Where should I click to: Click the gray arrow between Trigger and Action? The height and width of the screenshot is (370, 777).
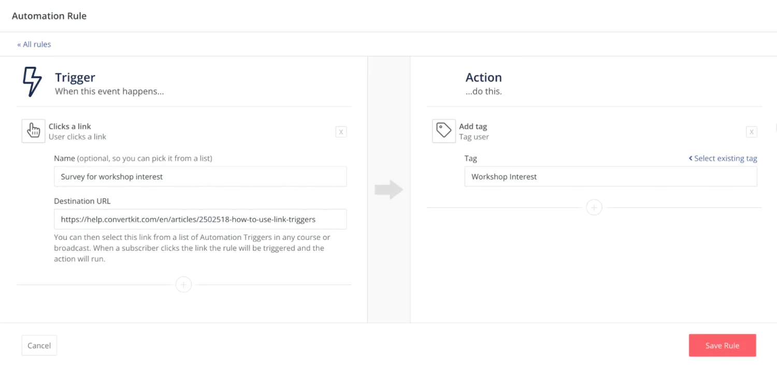coord(388,190)
